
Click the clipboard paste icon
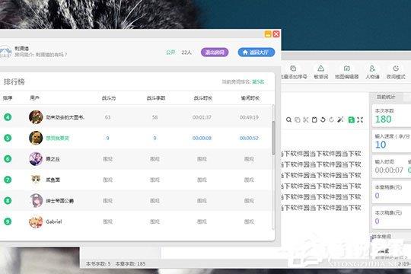pos(314,119)
